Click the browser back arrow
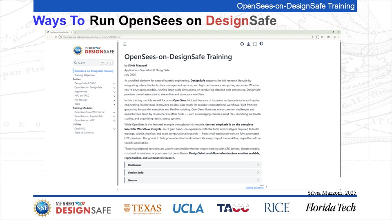 47,37
